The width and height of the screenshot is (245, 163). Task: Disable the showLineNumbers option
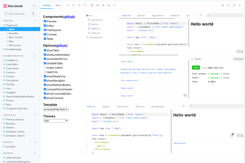pyautogui.click(x=45, y=55)
